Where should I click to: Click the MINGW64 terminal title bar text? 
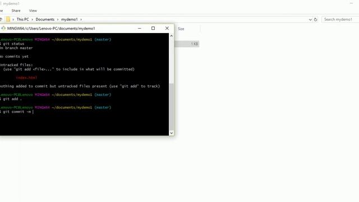pyautogui.click(x=51, y=29)
